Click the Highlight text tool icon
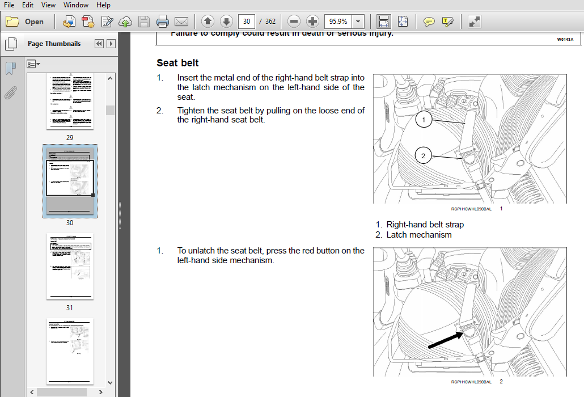Screen dimensions: 584x397 (x=448, y=22)
